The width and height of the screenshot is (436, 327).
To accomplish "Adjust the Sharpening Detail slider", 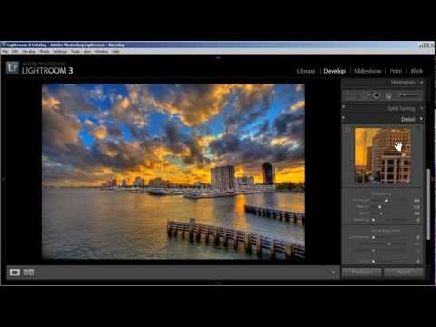I will point(381,213).
